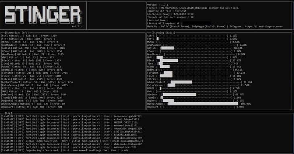
Task: Click the PulseSecure status value '11.50%'
Action: (245, 85)
